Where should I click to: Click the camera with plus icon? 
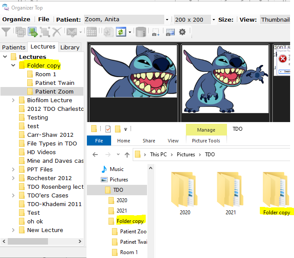click(155, 32)
